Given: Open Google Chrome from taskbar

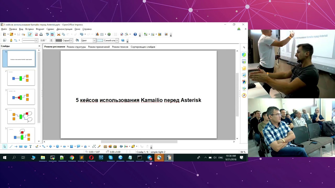Looking at the screenshot, I should click(72, 157).
